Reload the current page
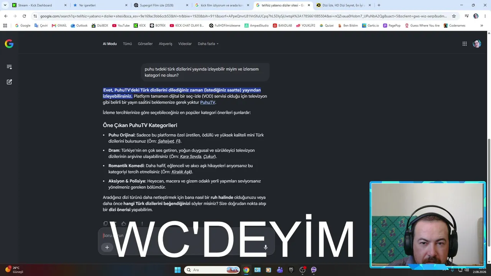491x276 pixels. point(24,16)
